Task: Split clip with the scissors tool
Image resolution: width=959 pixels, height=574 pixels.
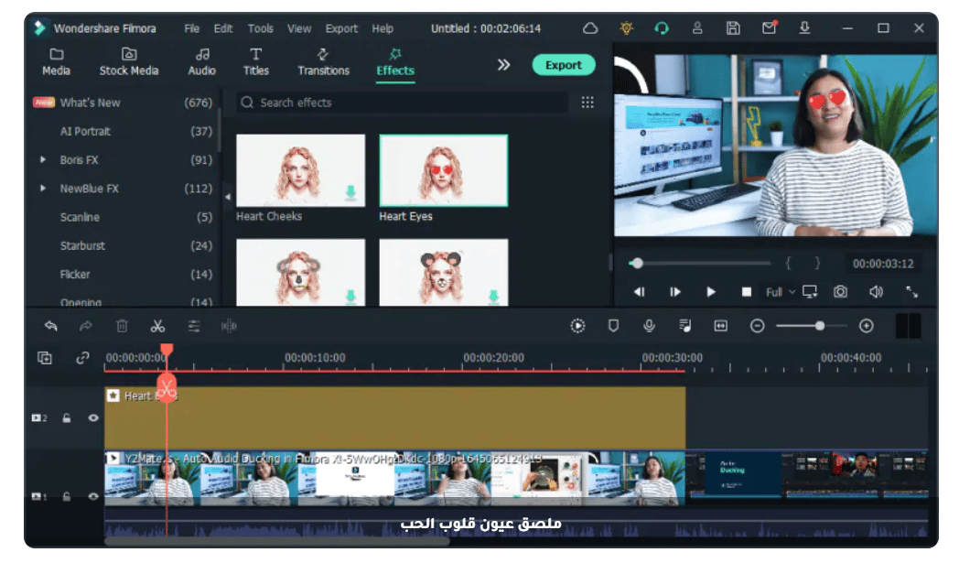Action: [157, 326]
